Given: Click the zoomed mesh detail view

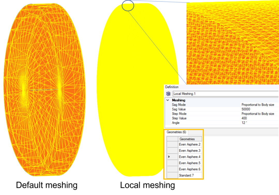Looking at the screenshot, I should click(x=233, y=42).
